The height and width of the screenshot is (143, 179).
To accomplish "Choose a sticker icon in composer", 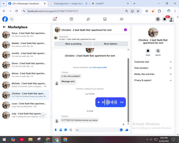I will coord(66,130).
